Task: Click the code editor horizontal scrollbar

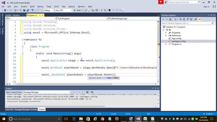Action: pyautogui.click(x=65, y=84)
